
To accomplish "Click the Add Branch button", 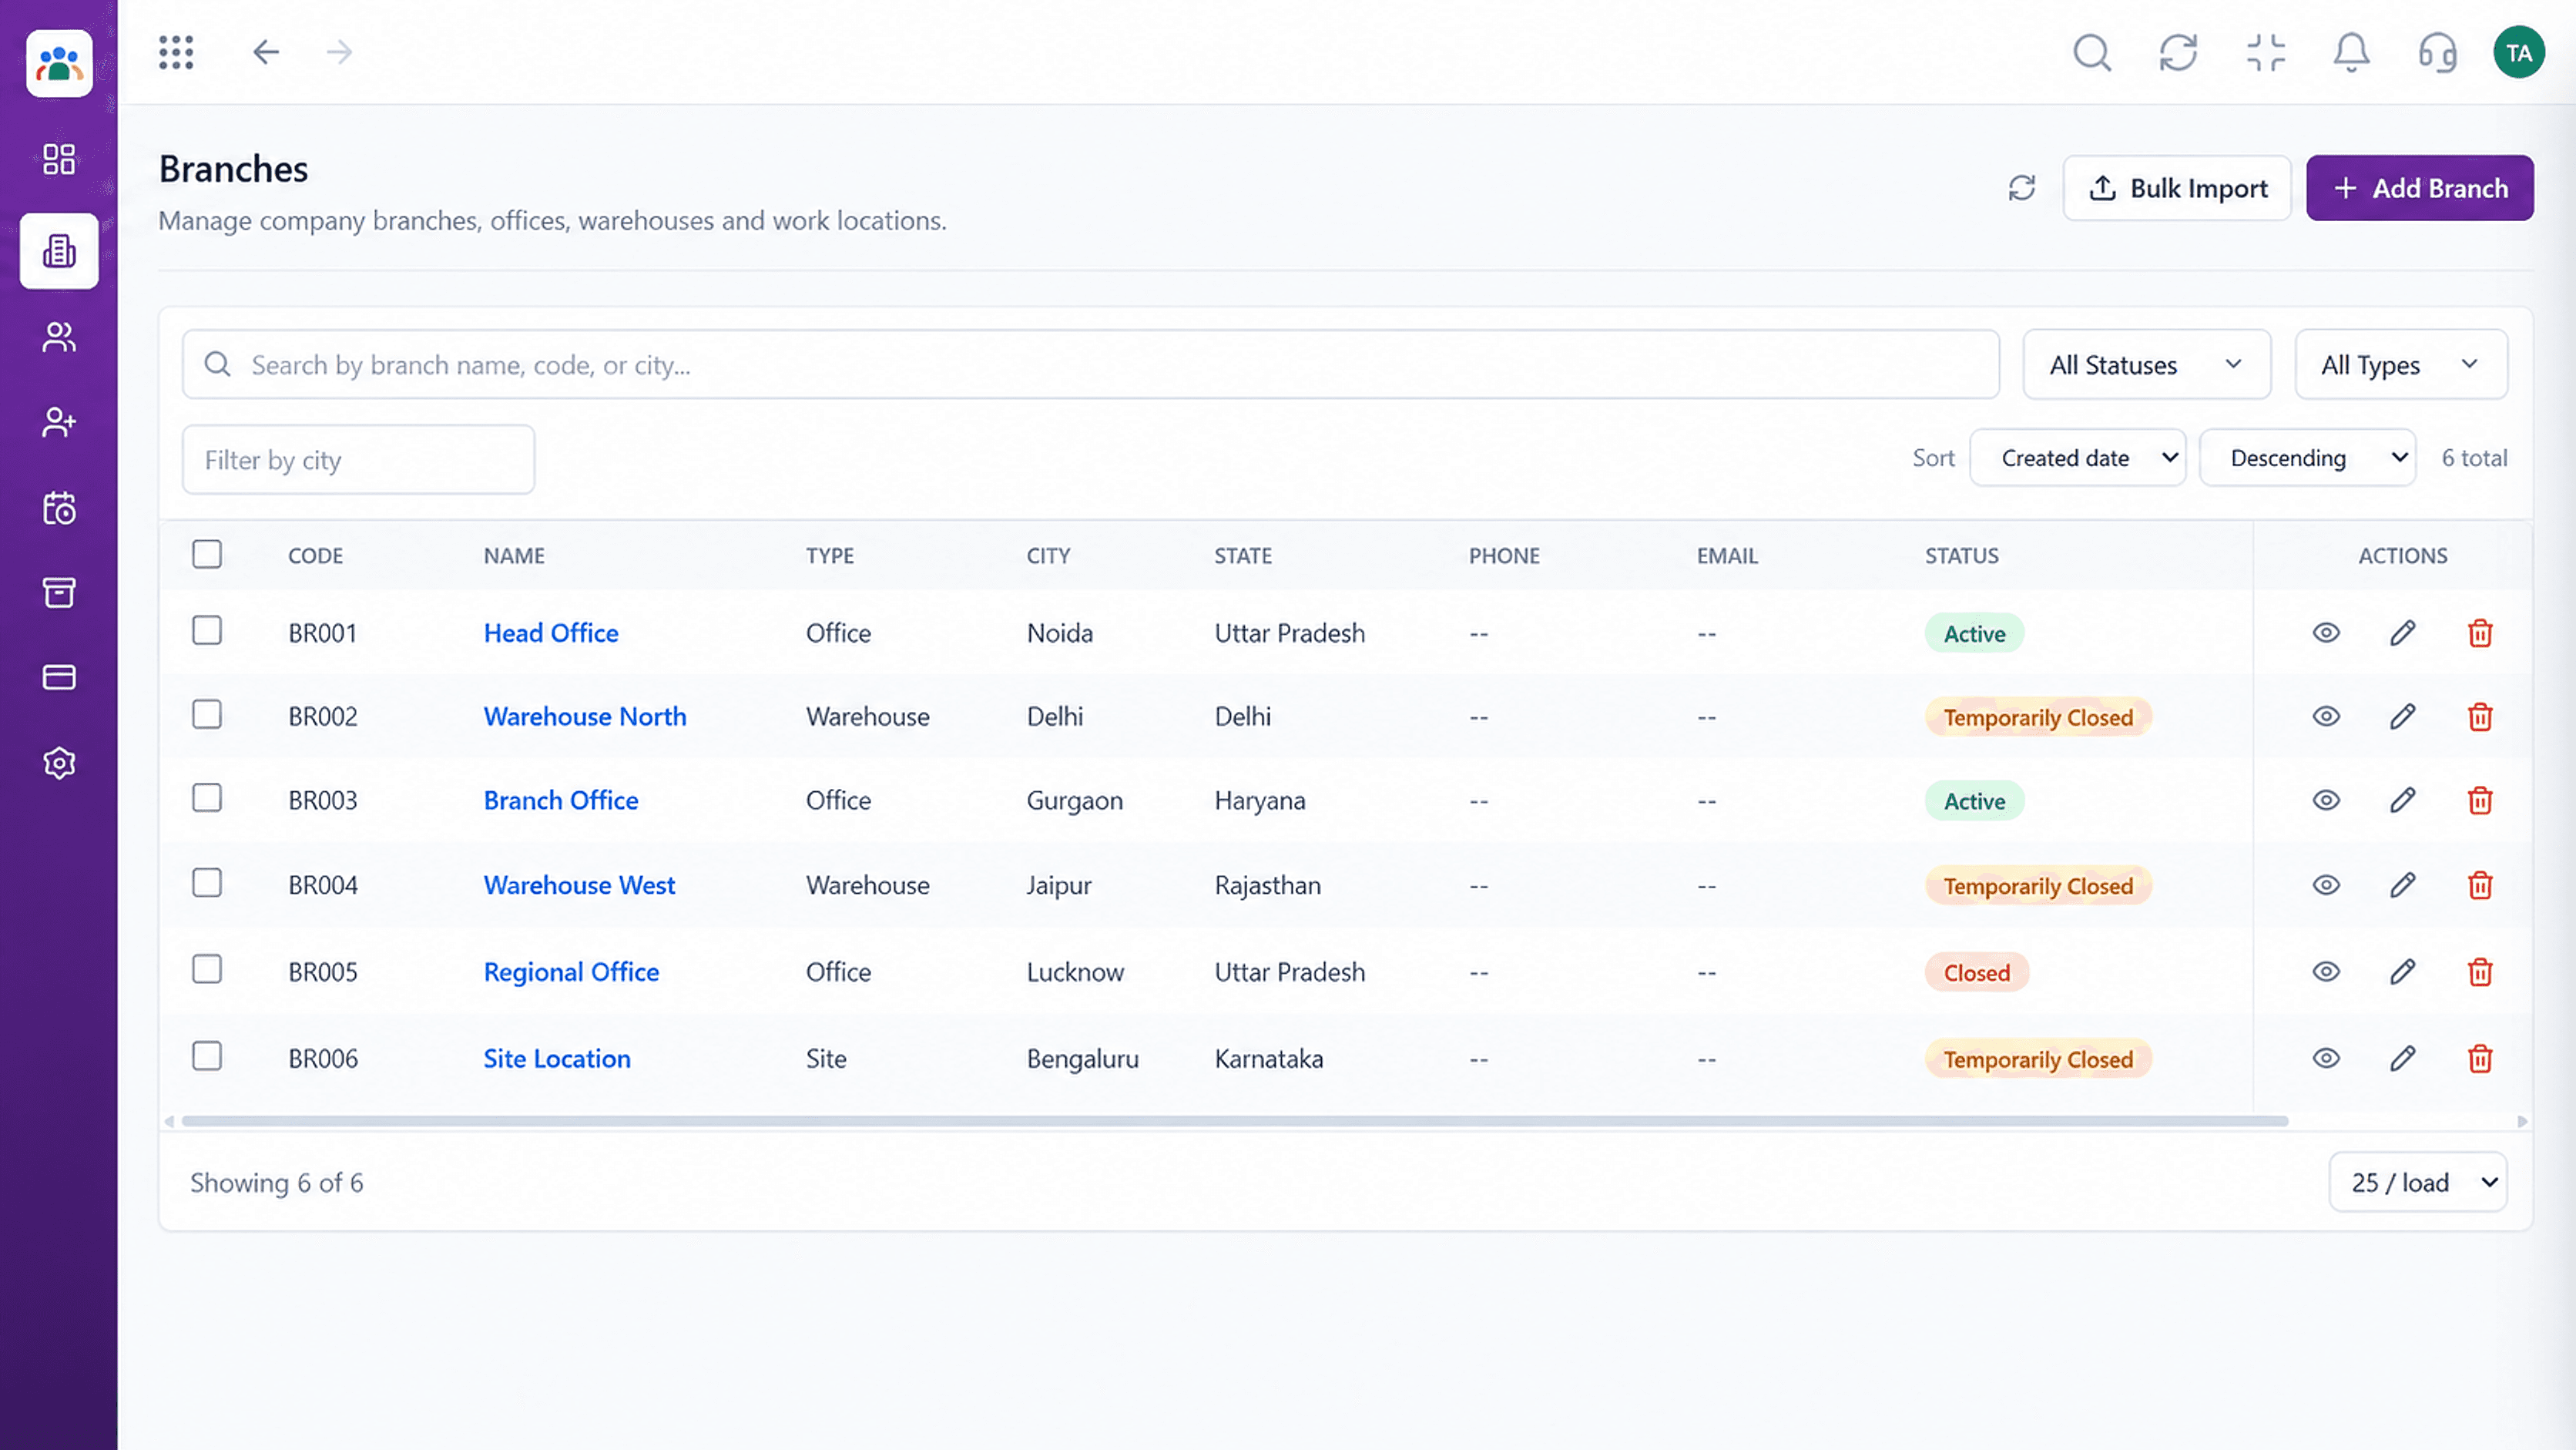I will point(2419,188).
